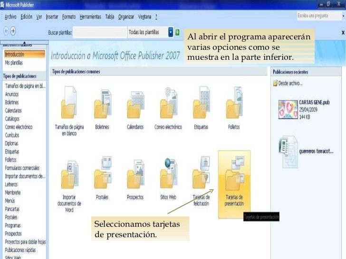346x259 pixels.
Task: Select Publicaciones rápidas in the sidebar
Action: (20, 250)
